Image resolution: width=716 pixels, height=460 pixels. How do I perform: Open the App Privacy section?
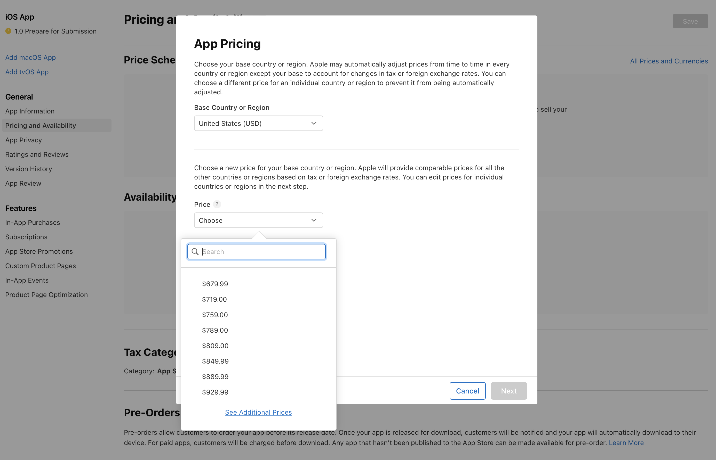point(24,140)
